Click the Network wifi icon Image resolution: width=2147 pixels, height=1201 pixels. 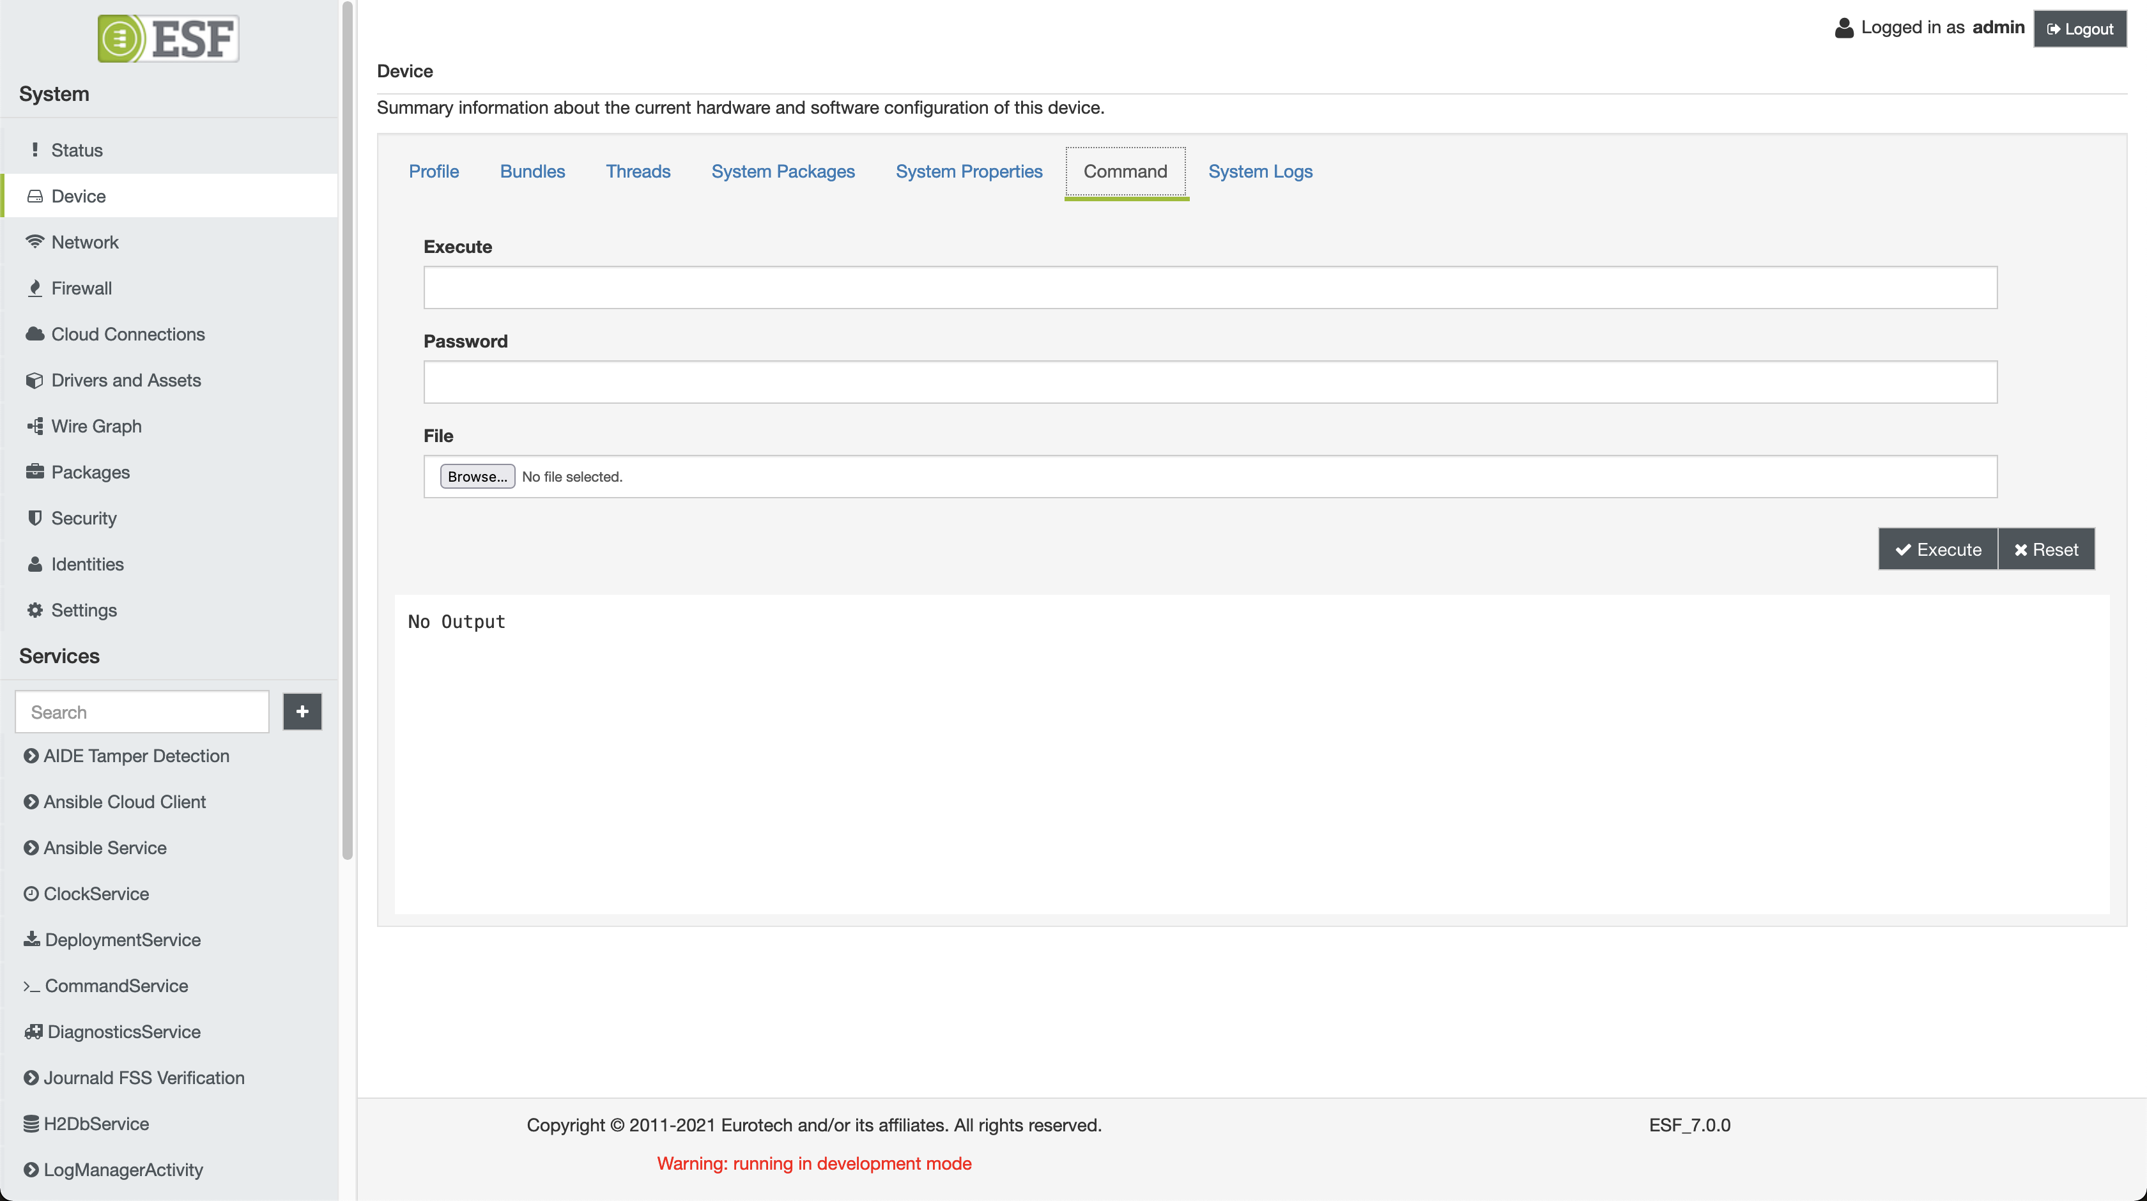34,241
